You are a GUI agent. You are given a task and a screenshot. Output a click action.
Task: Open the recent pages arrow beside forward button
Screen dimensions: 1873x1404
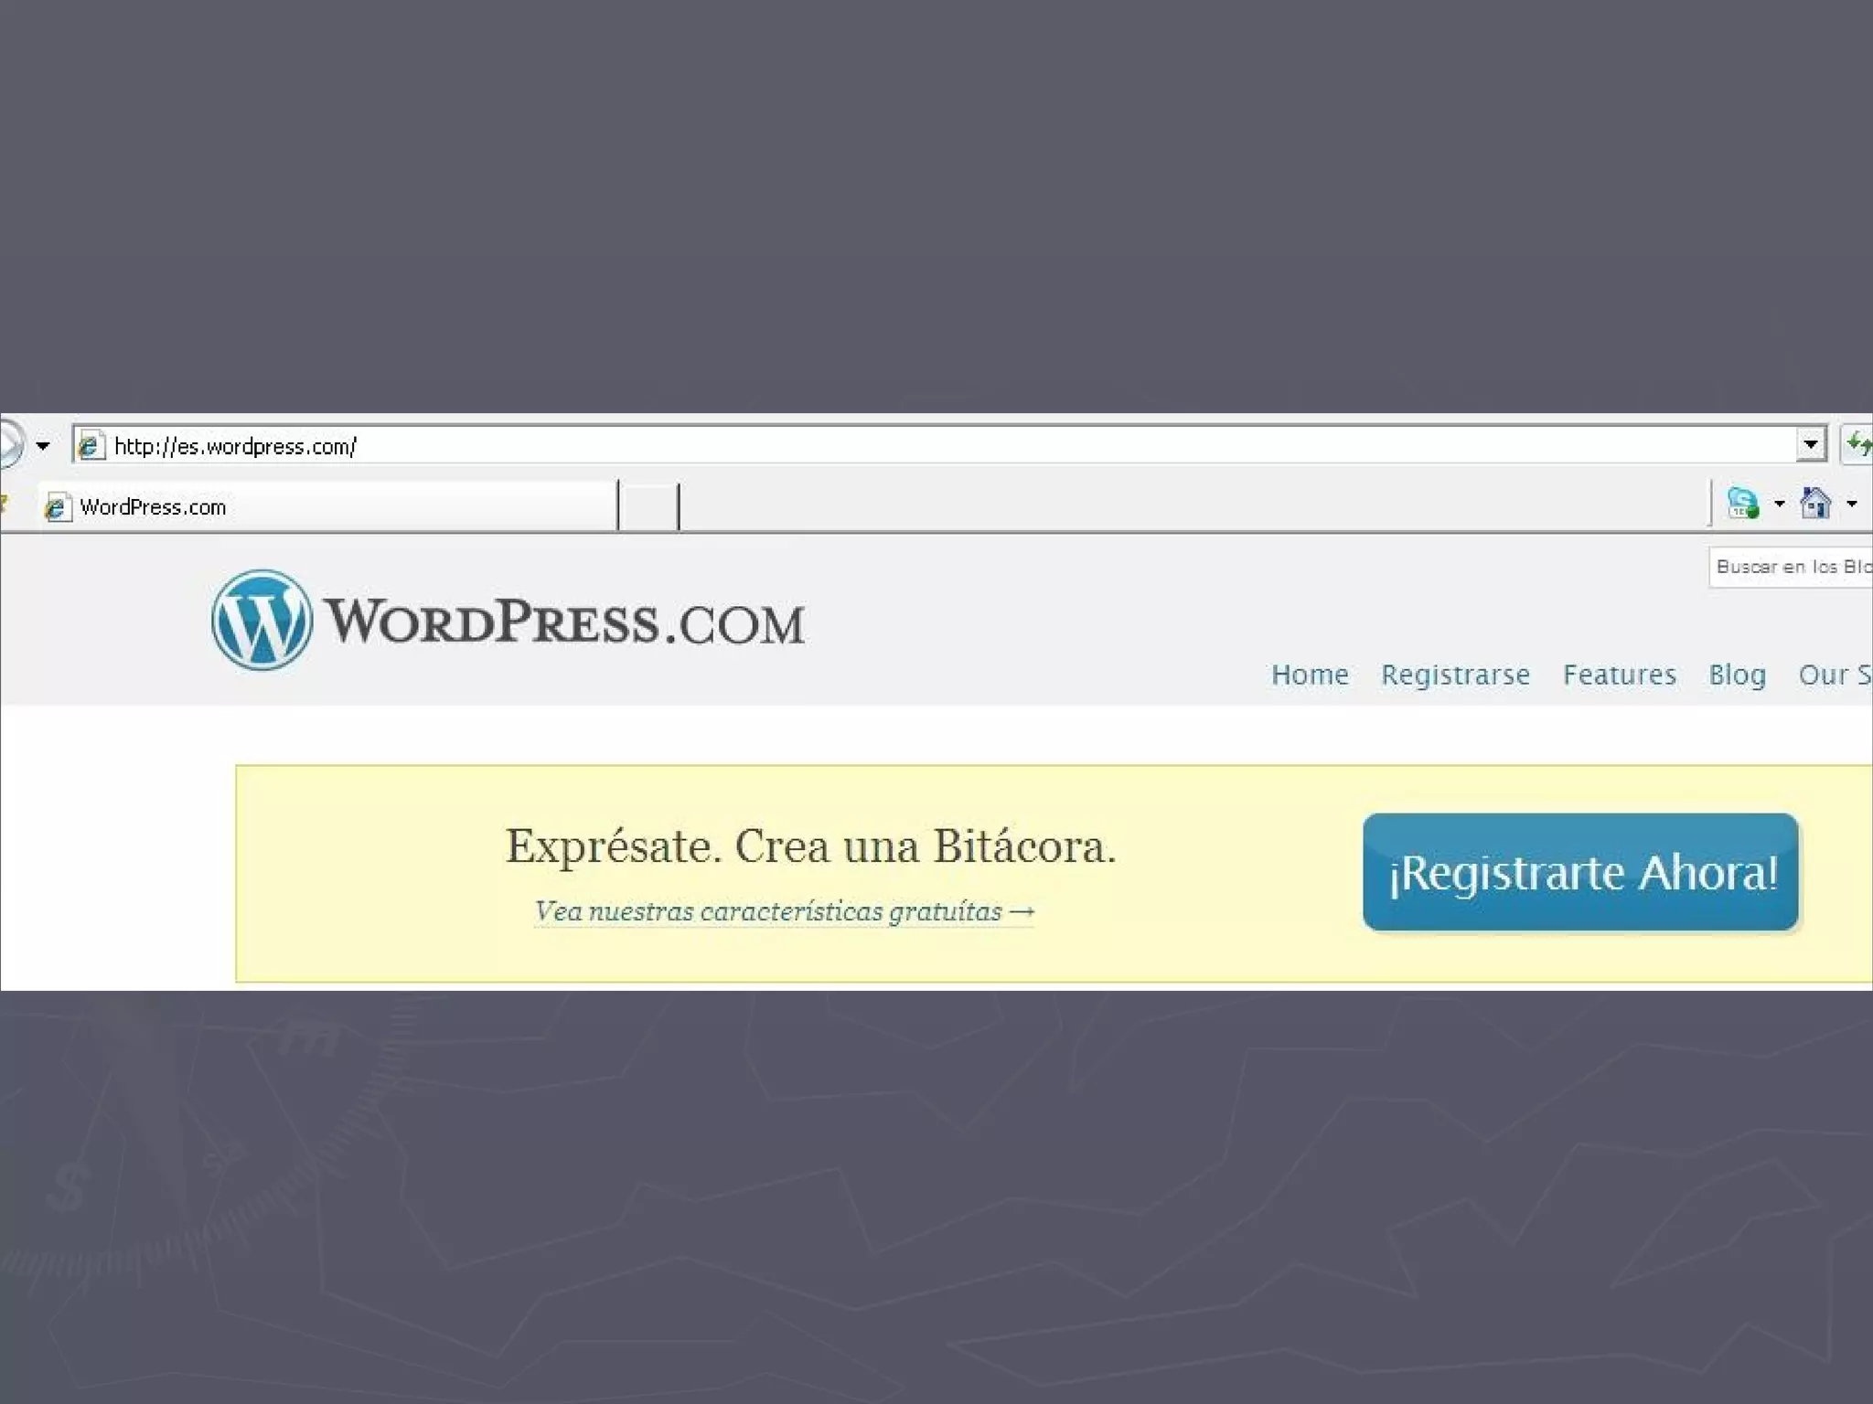tap(43, 446)
